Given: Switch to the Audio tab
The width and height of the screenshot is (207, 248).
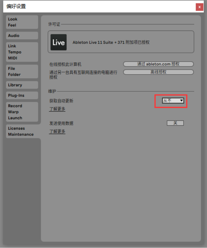Looking at the screenshot, I should 22,36.
